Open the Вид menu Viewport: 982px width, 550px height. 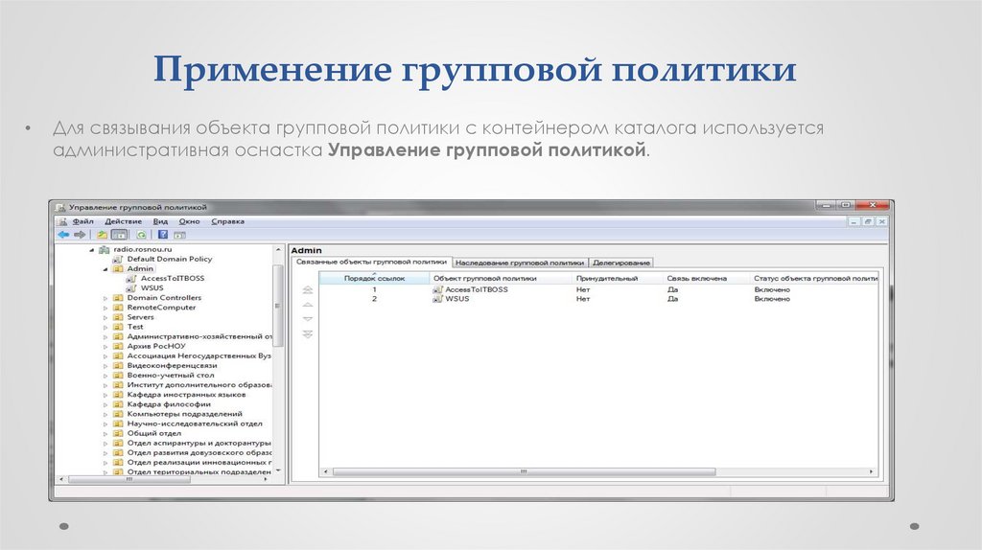pyautogui.click(x=160, y=221)
